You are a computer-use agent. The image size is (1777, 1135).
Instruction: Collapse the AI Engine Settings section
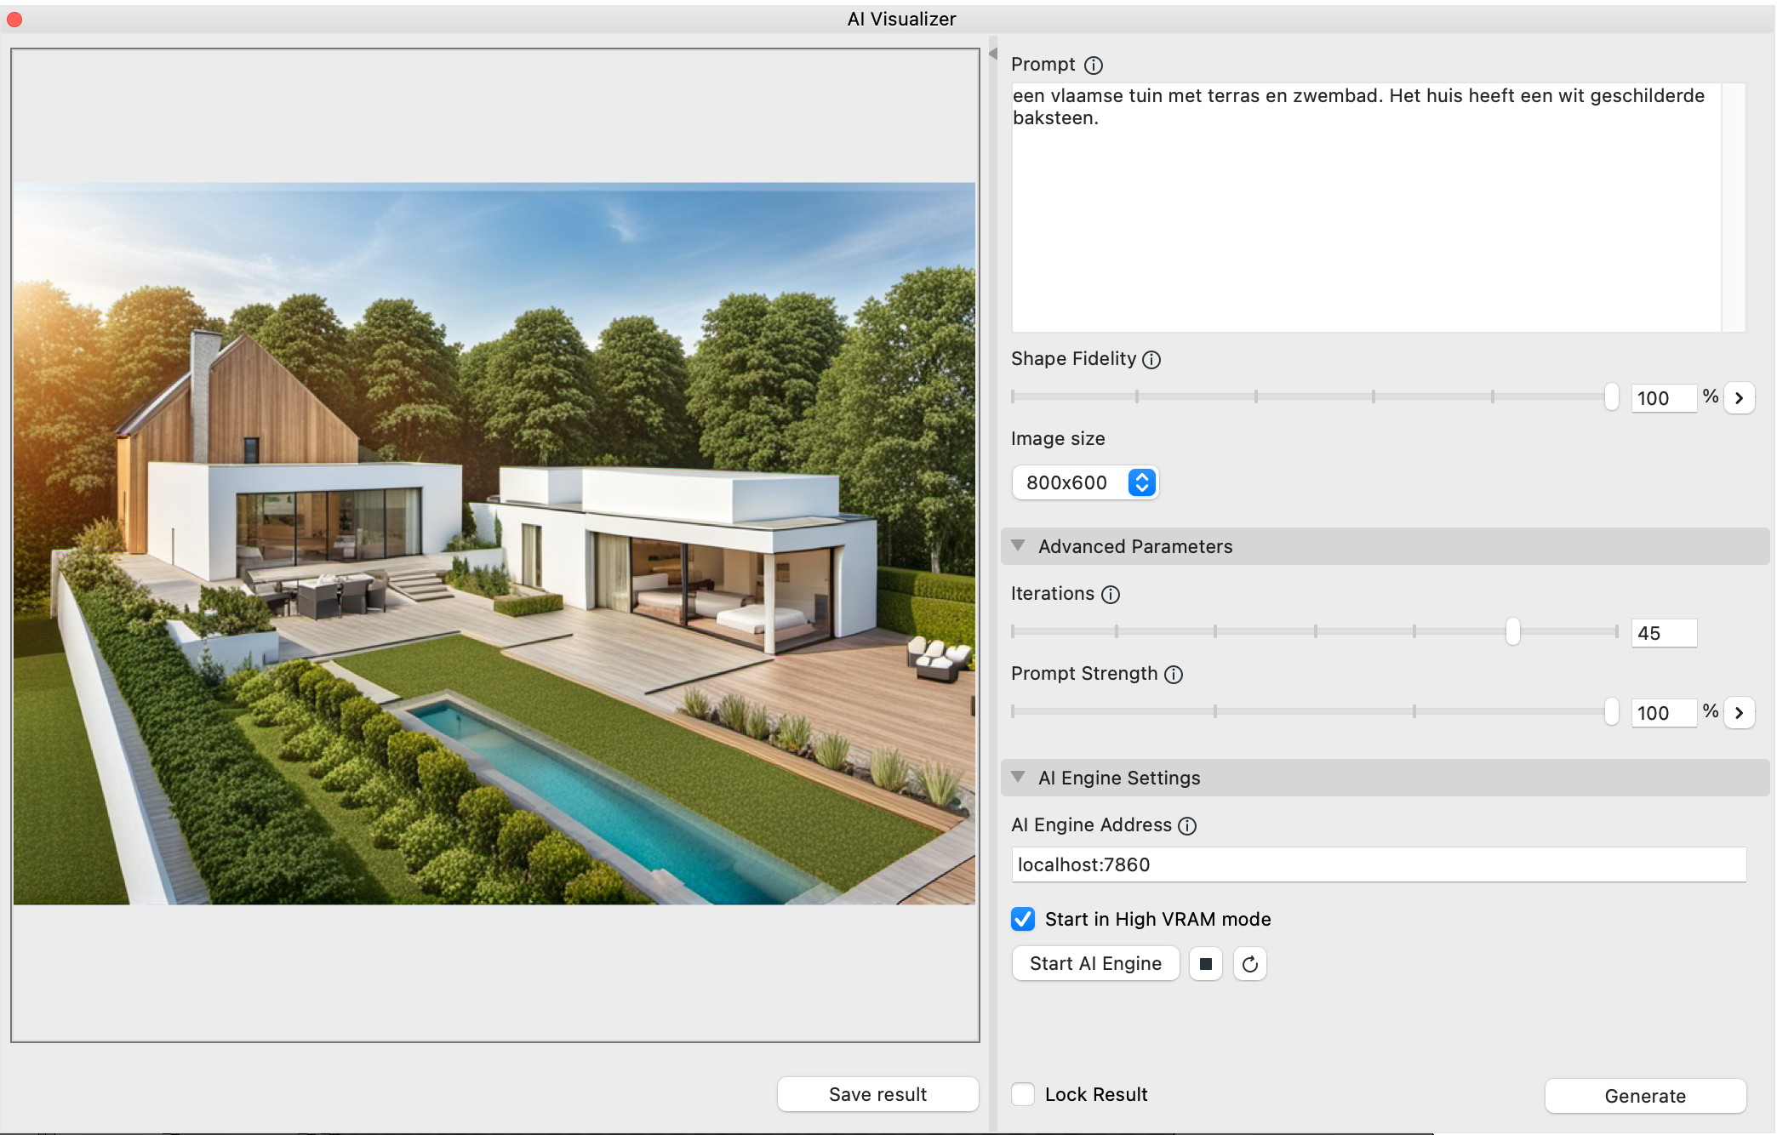(1018, 777)
